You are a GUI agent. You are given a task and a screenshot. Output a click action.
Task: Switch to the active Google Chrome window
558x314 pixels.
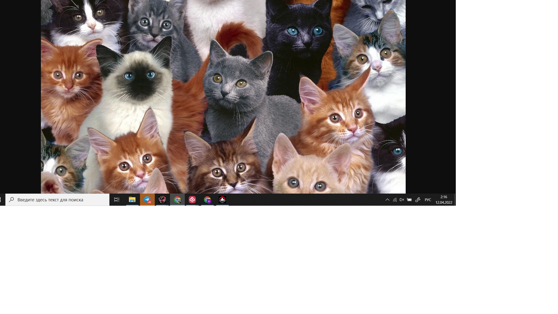click(177, 199)
